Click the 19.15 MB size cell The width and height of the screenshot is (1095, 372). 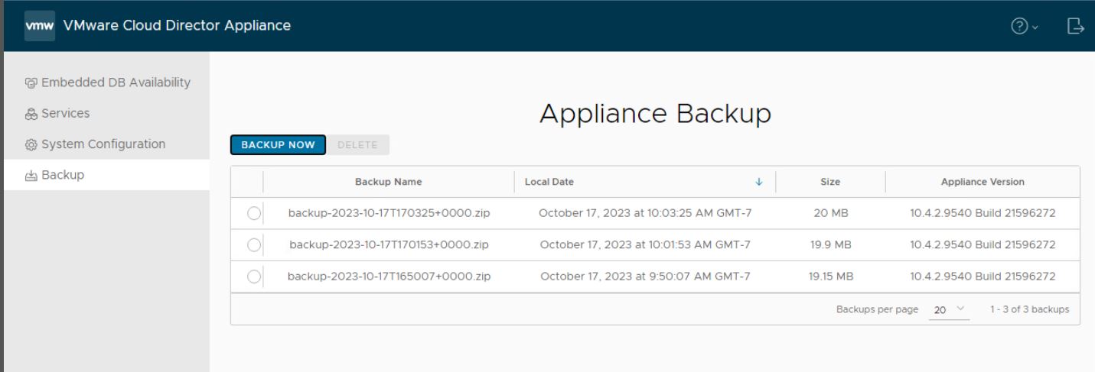pyautogui.click(x=830, y=277)
